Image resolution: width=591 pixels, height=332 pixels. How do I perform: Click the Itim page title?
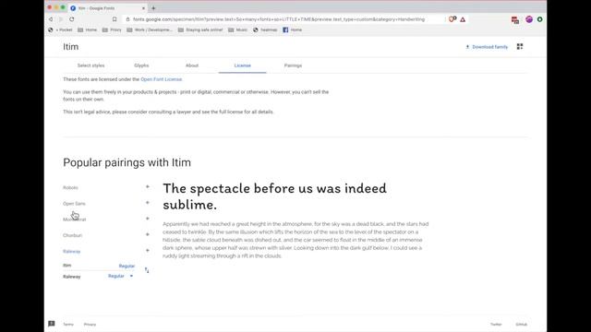pyautogui.click(x=71, y=47)
